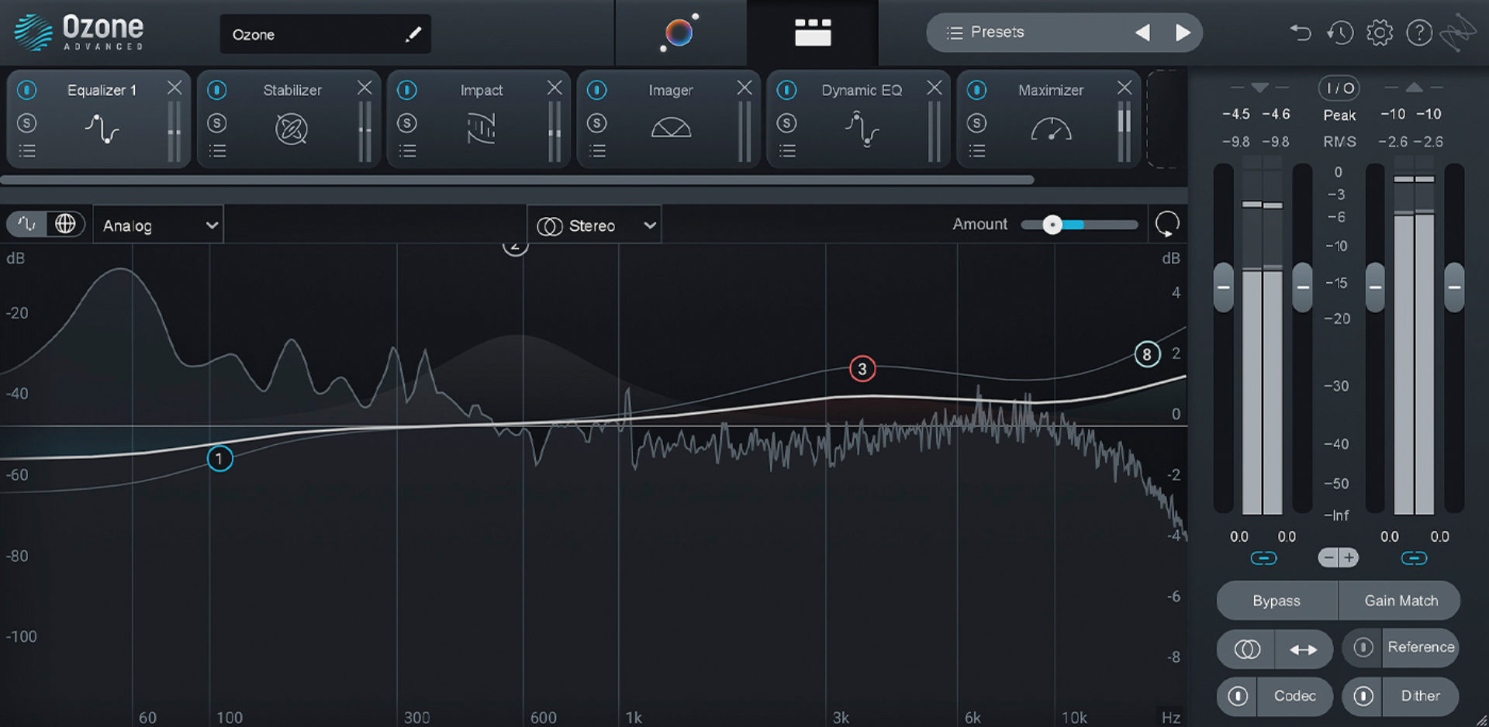Toggle power on the Dynamic EQ module
Image resolution: width=1489 pixels, height=727 pixels.
[x=787, y=90]
